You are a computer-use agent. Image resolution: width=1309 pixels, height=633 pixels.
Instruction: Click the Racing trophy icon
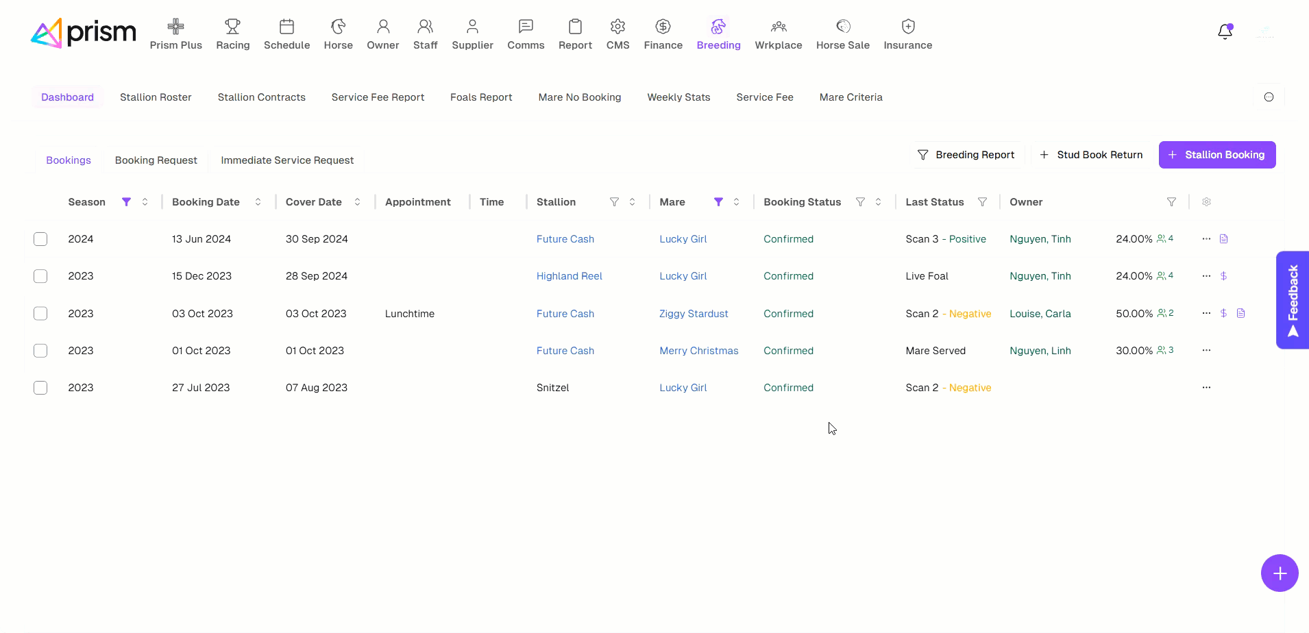click(233, 27)
